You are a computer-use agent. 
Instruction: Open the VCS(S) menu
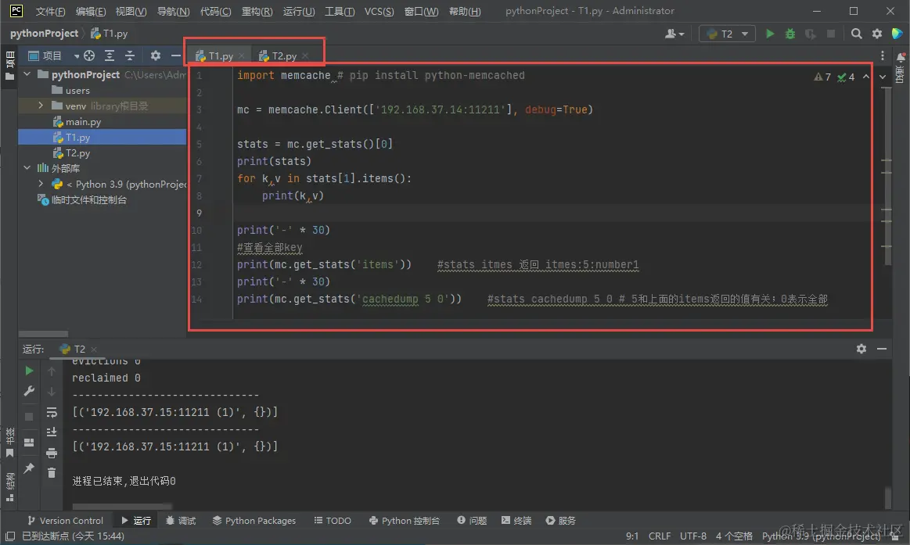[379, 11]
